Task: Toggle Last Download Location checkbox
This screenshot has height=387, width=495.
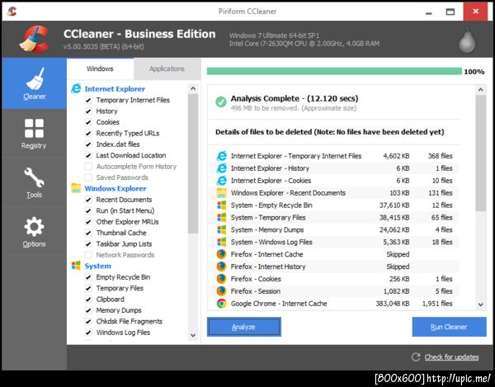Action: (88, 155)
